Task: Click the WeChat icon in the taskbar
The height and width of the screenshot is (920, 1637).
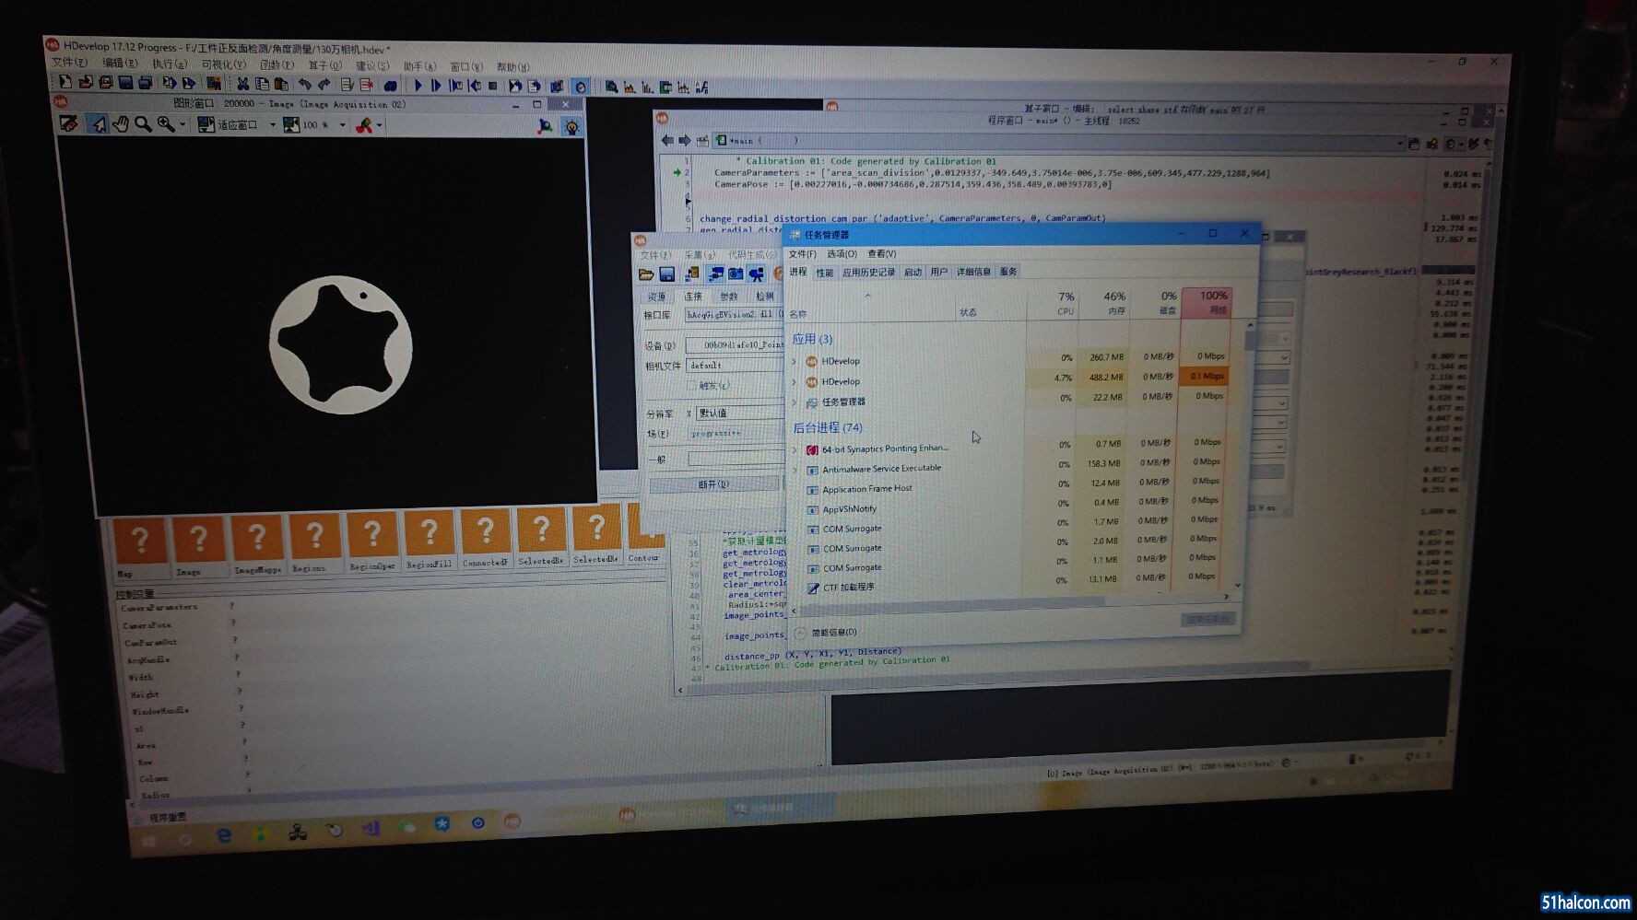Action: tap(406, 827)
